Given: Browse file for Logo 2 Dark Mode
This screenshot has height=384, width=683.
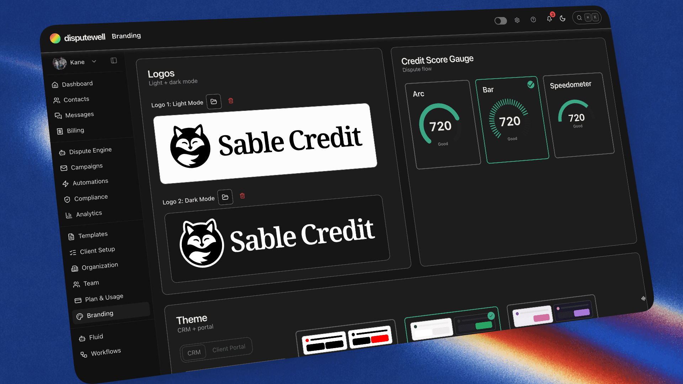Looking at the screenshot, I should [x=225, y=197].
